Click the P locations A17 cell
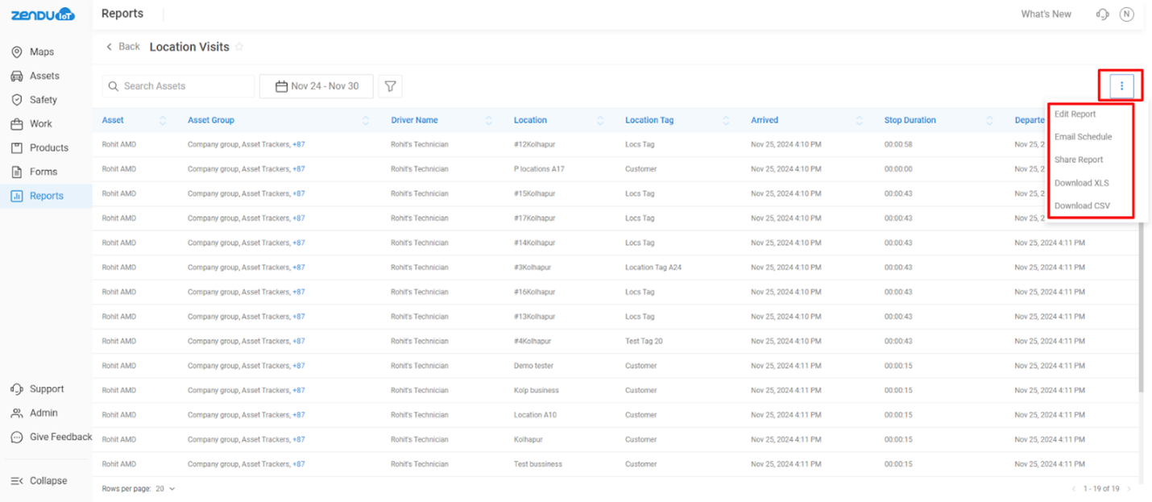1152x502 pixels. (539, 169)
